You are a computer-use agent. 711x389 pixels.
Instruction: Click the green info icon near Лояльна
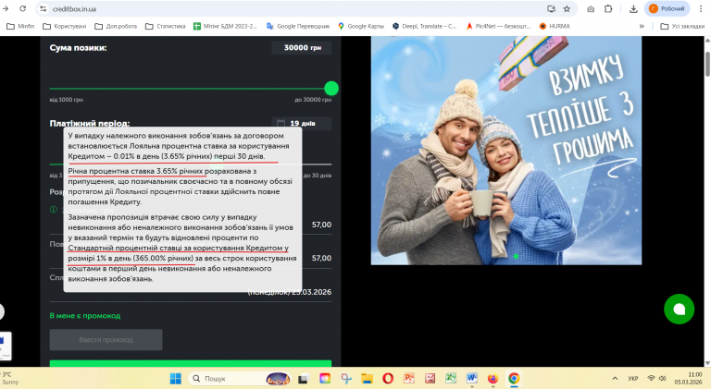click(54, 210)
